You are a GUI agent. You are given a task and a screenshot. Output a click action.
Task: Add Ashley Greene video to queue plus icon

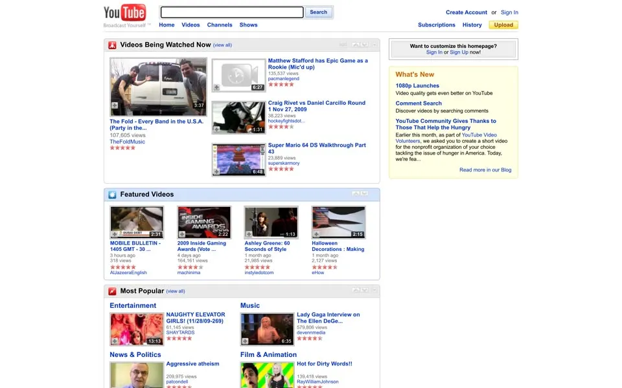tap(249, 234)
